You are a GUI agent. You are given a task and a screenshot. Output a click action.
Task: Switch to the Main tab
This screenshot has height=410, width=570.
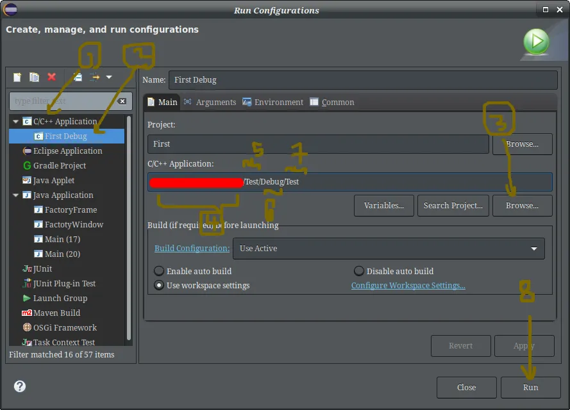163,102
